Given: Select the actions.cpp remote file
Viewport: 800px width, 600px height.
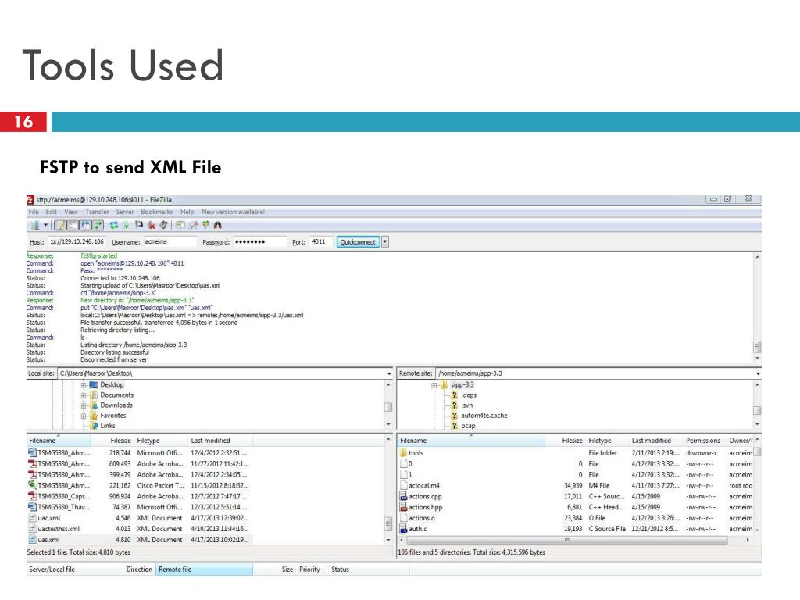Looking at the screenshot, I should pyautogui.click(x=576, y=496).
